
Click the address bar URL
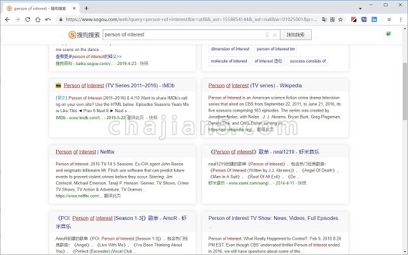pos(191,20)
